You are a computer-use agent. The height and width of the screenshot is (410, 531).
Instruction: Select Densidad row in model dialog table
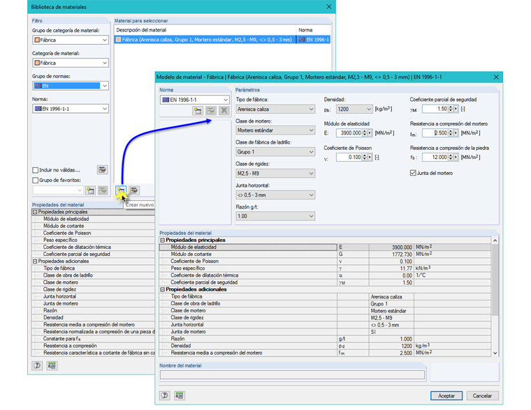click(x=325, y=346)
